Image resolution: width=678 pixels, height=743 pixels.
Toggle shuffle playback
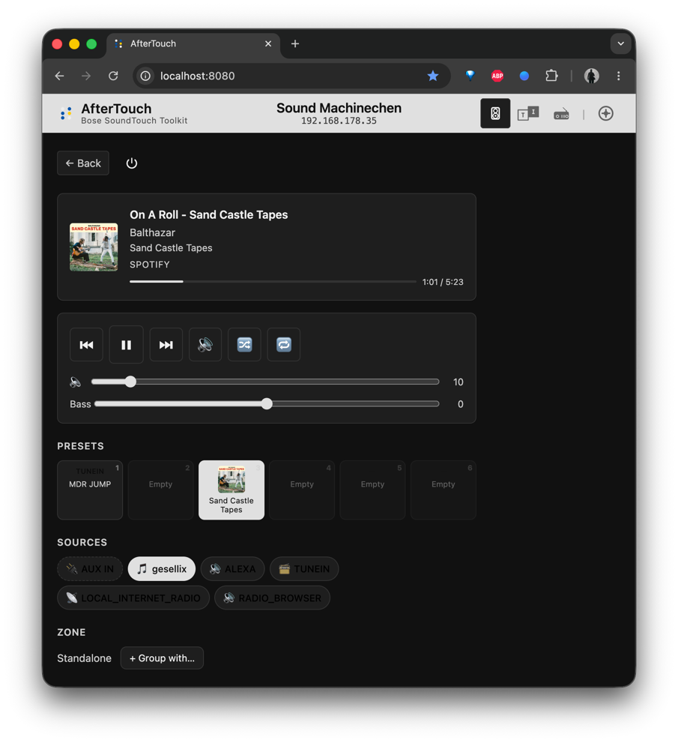click(x=244, y=344)
